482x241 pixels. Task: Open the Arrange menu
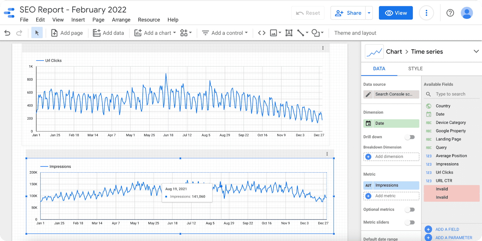121,20
